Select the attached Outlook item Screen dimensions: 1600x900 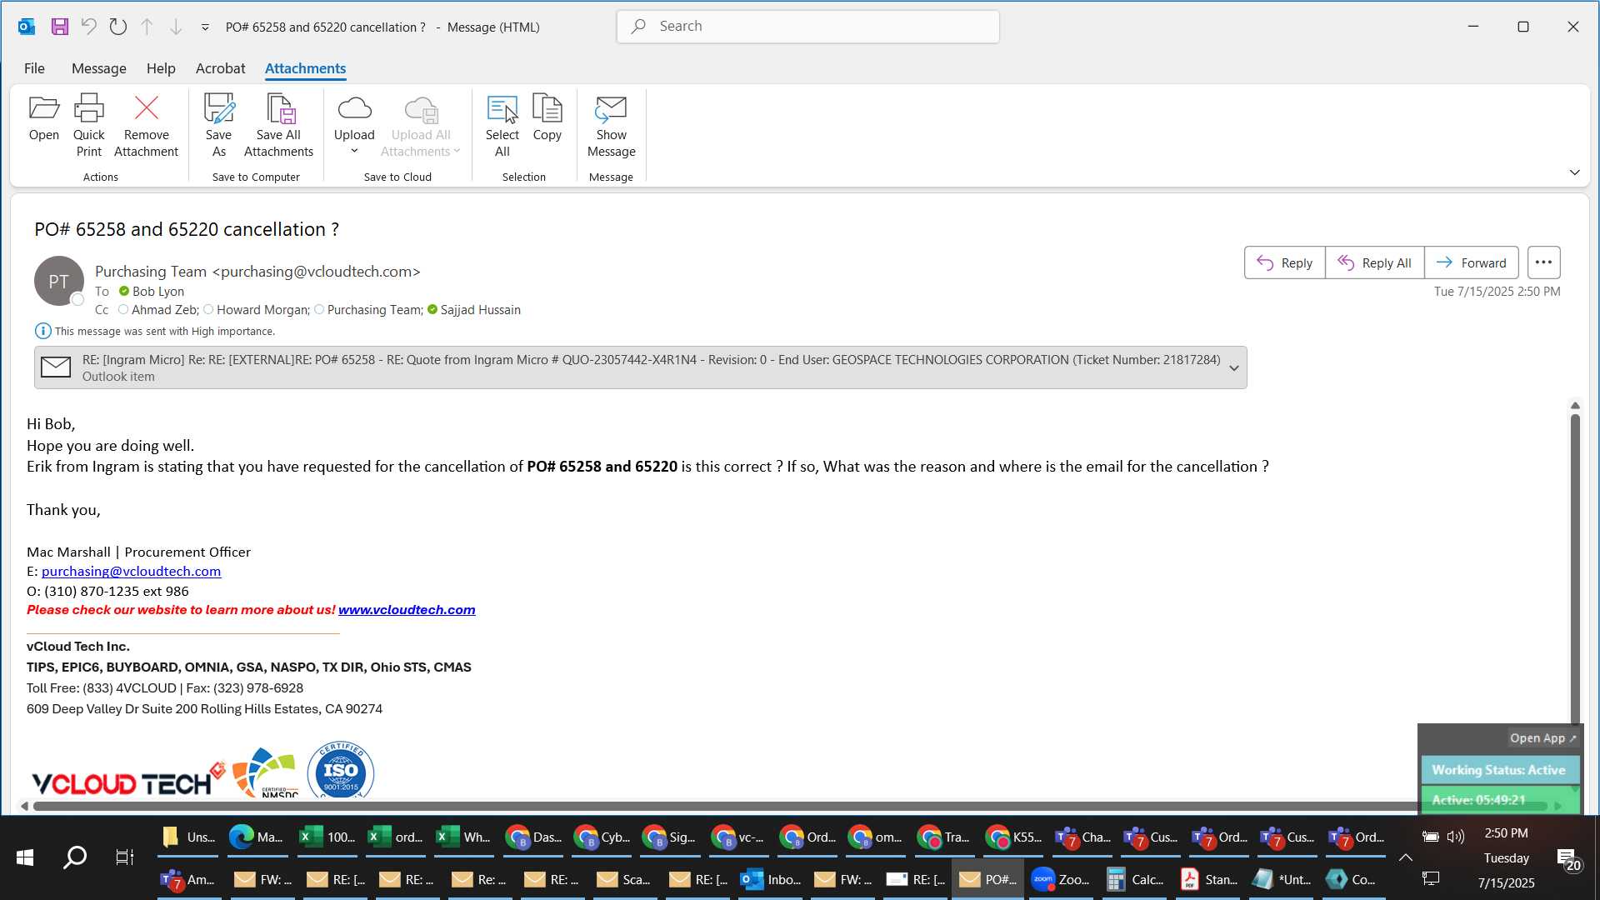click(640, 367)
